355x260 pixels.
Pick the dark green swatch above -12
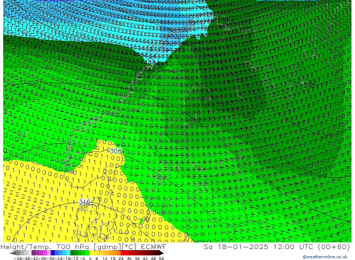(72, 253)
